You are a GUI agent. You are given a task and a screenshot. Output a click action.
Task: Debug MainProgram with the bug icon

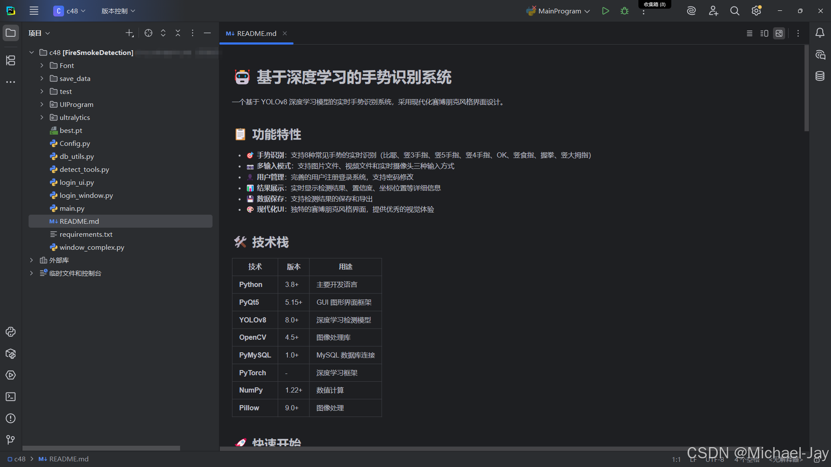pos(625,11)
